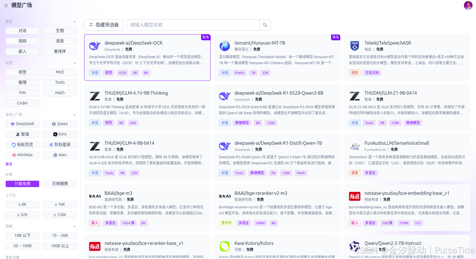Collapse the 系列/厂商 filter section

[x=75, y=114]
